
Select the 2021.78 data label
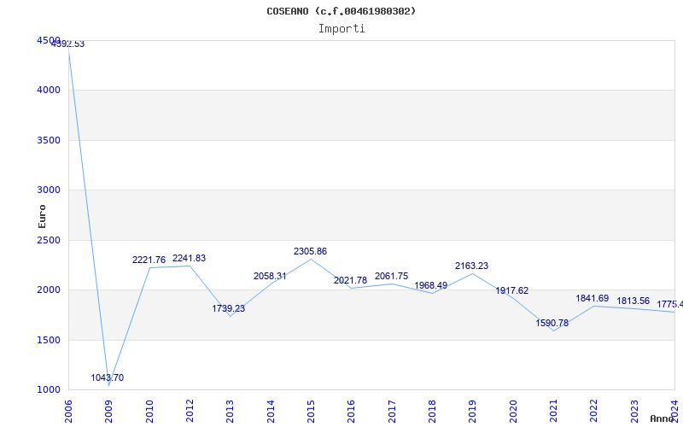(351, 281)
